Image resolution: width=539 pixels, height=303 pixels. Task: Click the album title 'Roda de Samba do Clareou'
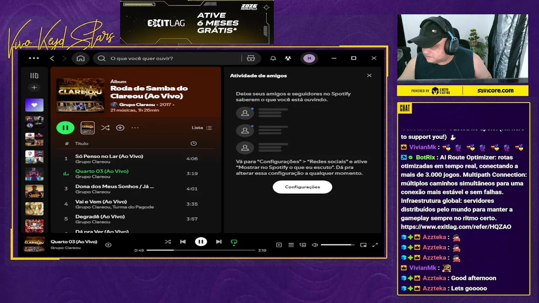coord(149,92)
